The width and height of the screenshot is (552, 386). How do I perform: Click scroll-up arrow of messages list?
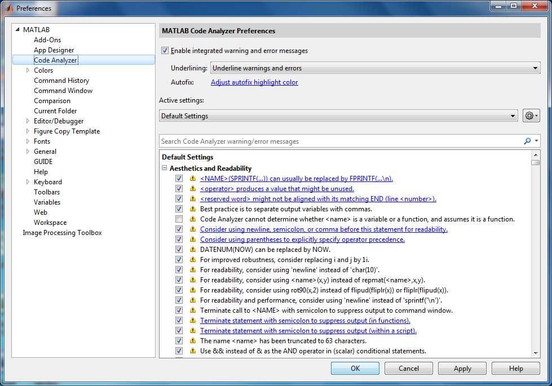pos(536,155)
